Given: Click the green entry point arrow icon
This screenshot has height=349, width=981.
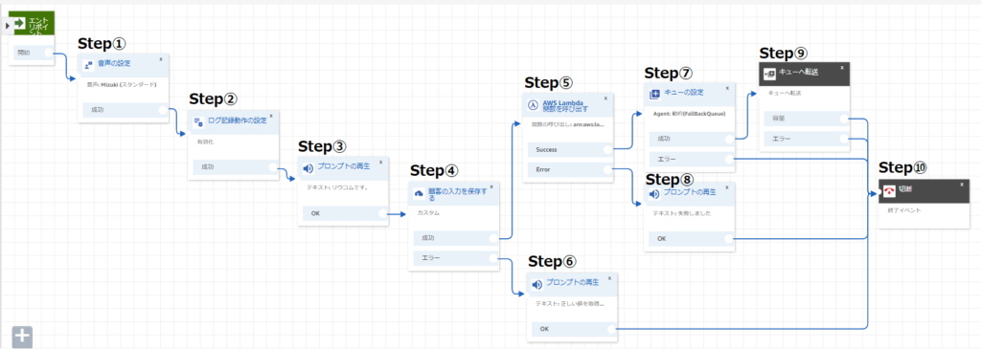Looking at the screenshot, I should [x=19, y=24].
